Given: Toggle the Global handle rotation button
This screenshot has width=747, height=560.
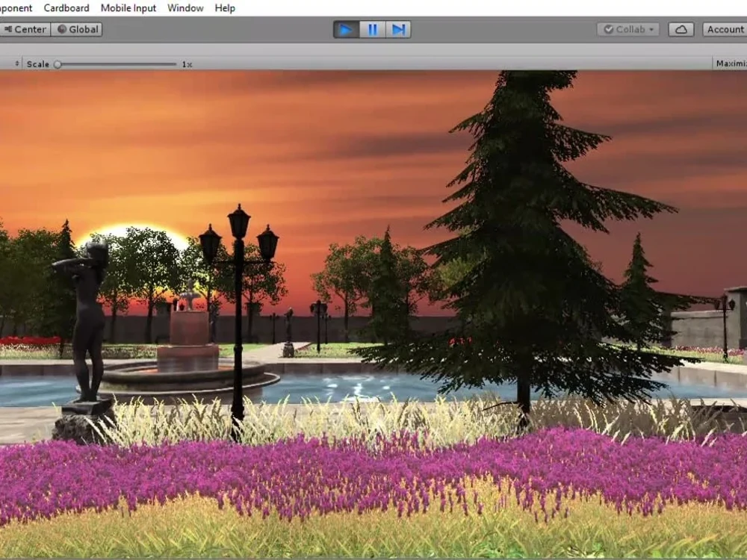Looking at the screenshot, I should click(77, 30).
